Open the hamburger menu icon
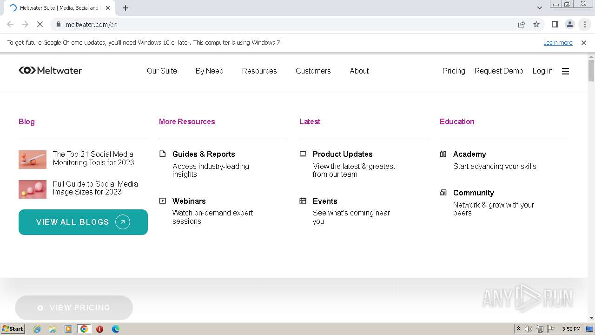595x335 pixels. click(x=565, y=71)
